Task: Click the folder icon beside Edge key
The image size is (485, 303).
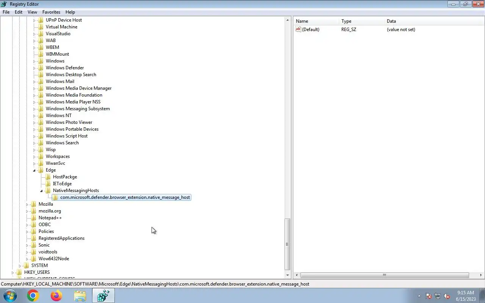Action: click(41, 170)
